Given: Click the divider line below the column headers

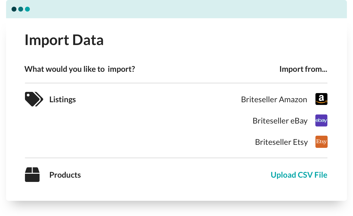Looking at the screenshot, I should pyautogui.click(x=176, y=83).
